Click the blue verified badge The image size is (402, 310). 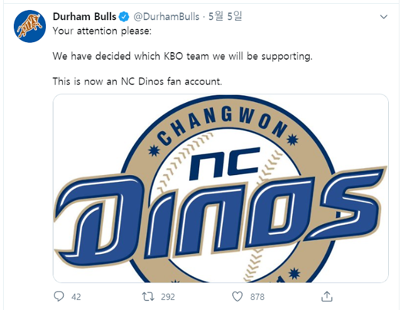coord(124,17)
